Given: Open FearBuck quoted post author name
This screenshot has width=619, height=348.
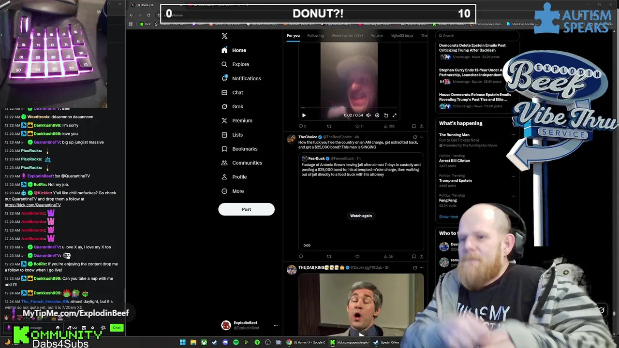Looking at the screenshot, I should pos(317,159).
